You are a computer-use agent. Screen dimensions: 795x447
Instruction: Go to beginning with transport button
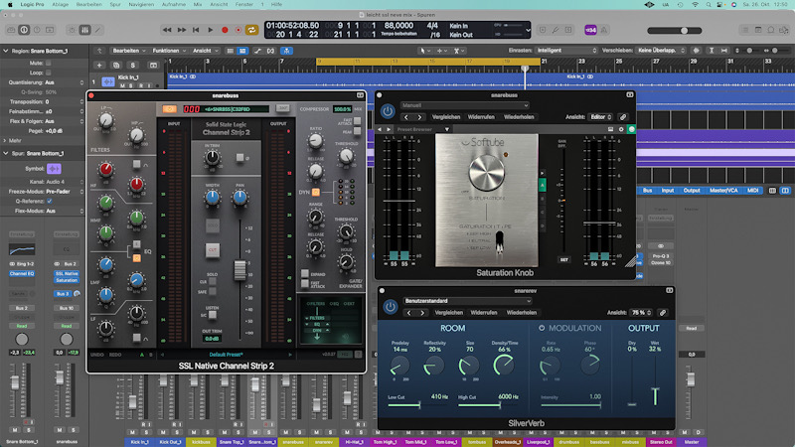click(x=196, y=31)
